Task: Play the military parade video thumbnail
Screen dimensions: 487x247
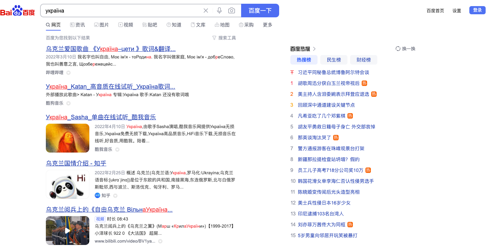Action: click(68, 230)
